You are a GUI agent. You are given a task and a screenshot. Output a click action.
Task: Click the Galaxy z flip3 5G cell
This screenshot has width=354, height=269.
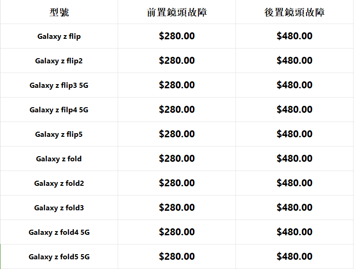59,85
